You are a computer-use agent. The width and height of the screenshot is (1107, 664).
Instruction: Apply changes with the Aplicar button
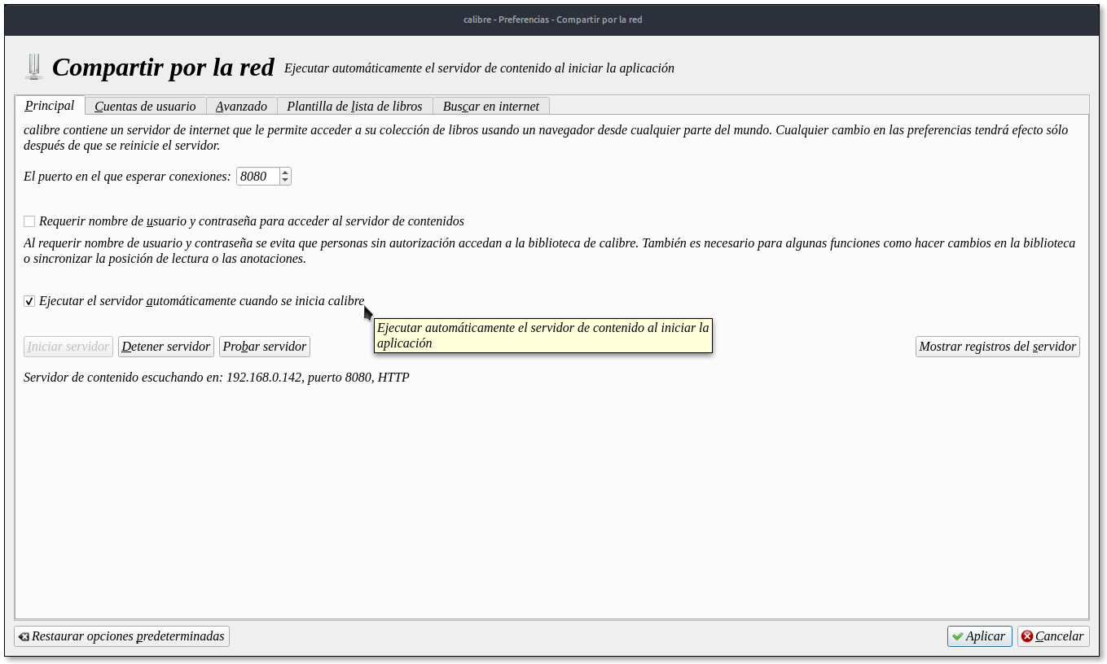pos(979,636)
